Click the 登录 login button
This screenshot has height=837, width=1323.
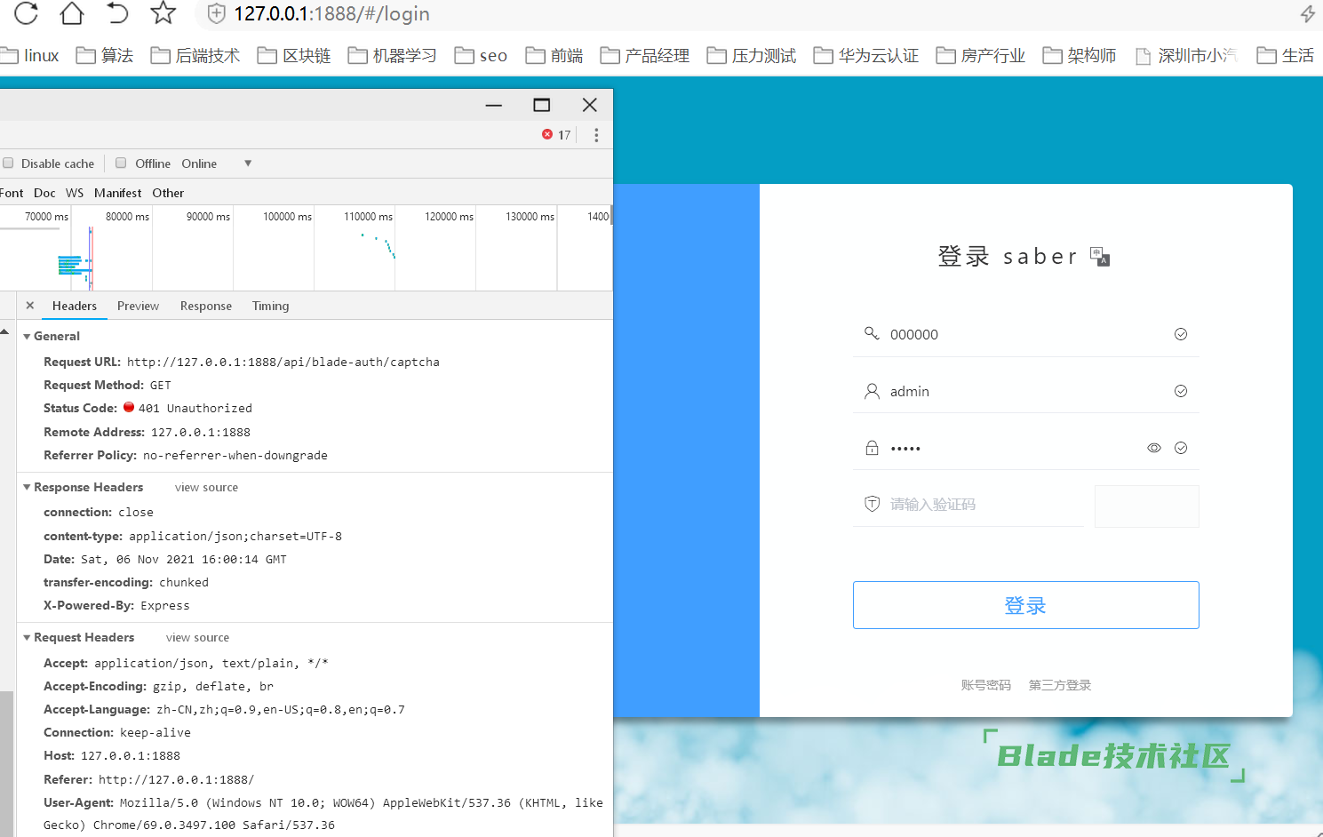pyautogui.click(x=1025, y=605)
